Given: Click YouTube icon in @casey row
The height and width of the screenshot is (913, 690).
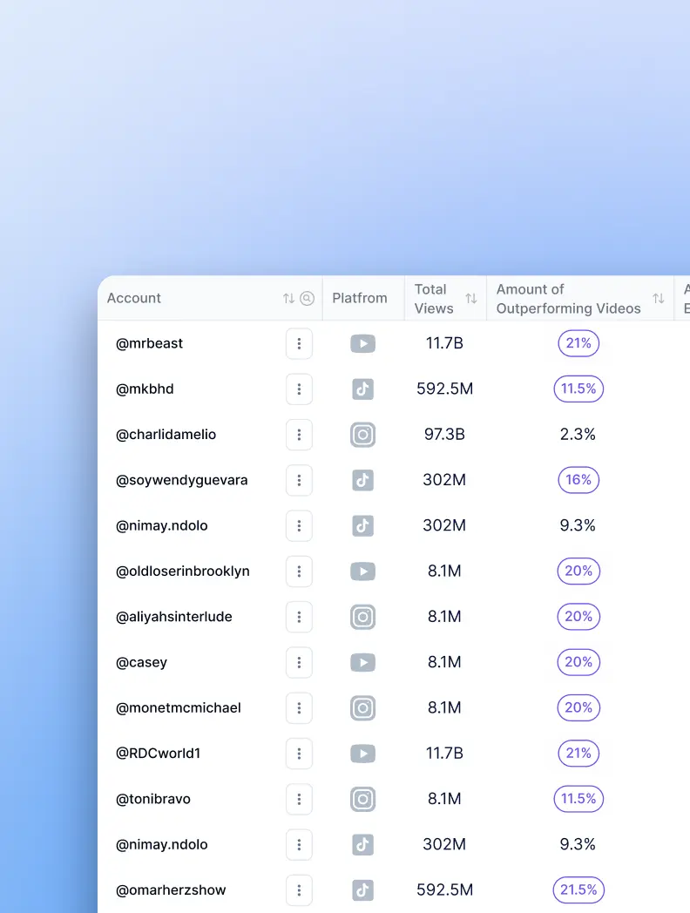Looking at the screenshot, I should pos(363,663).
